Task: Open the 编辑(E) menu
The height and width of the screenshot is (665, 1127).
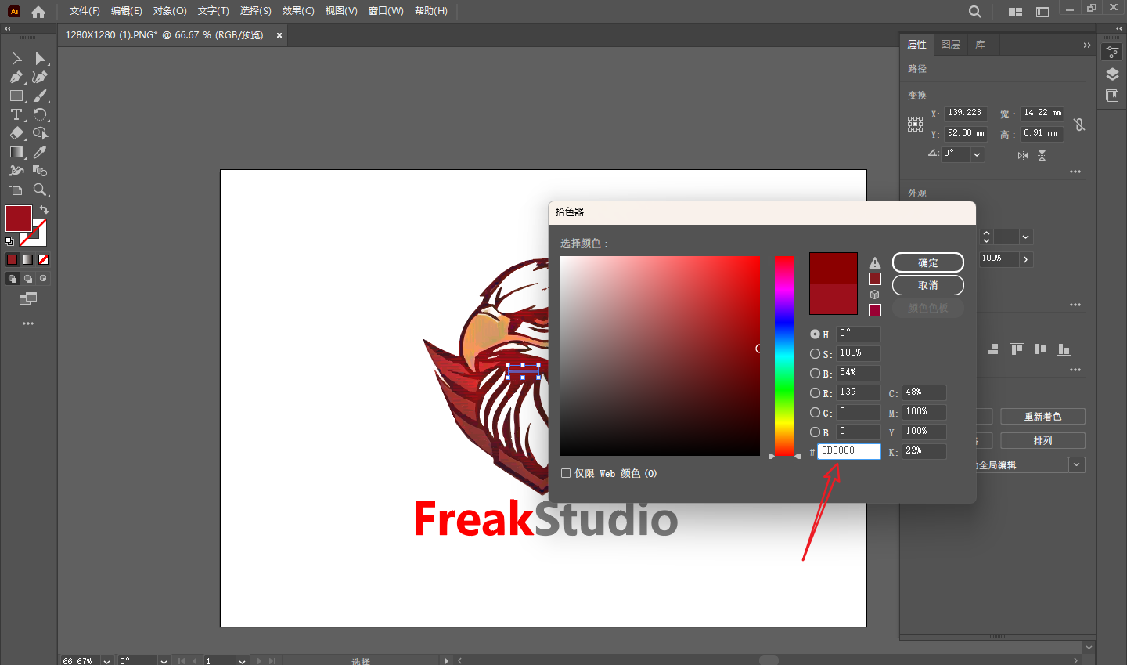Action: pyautogui.click(x=127, y=11)
